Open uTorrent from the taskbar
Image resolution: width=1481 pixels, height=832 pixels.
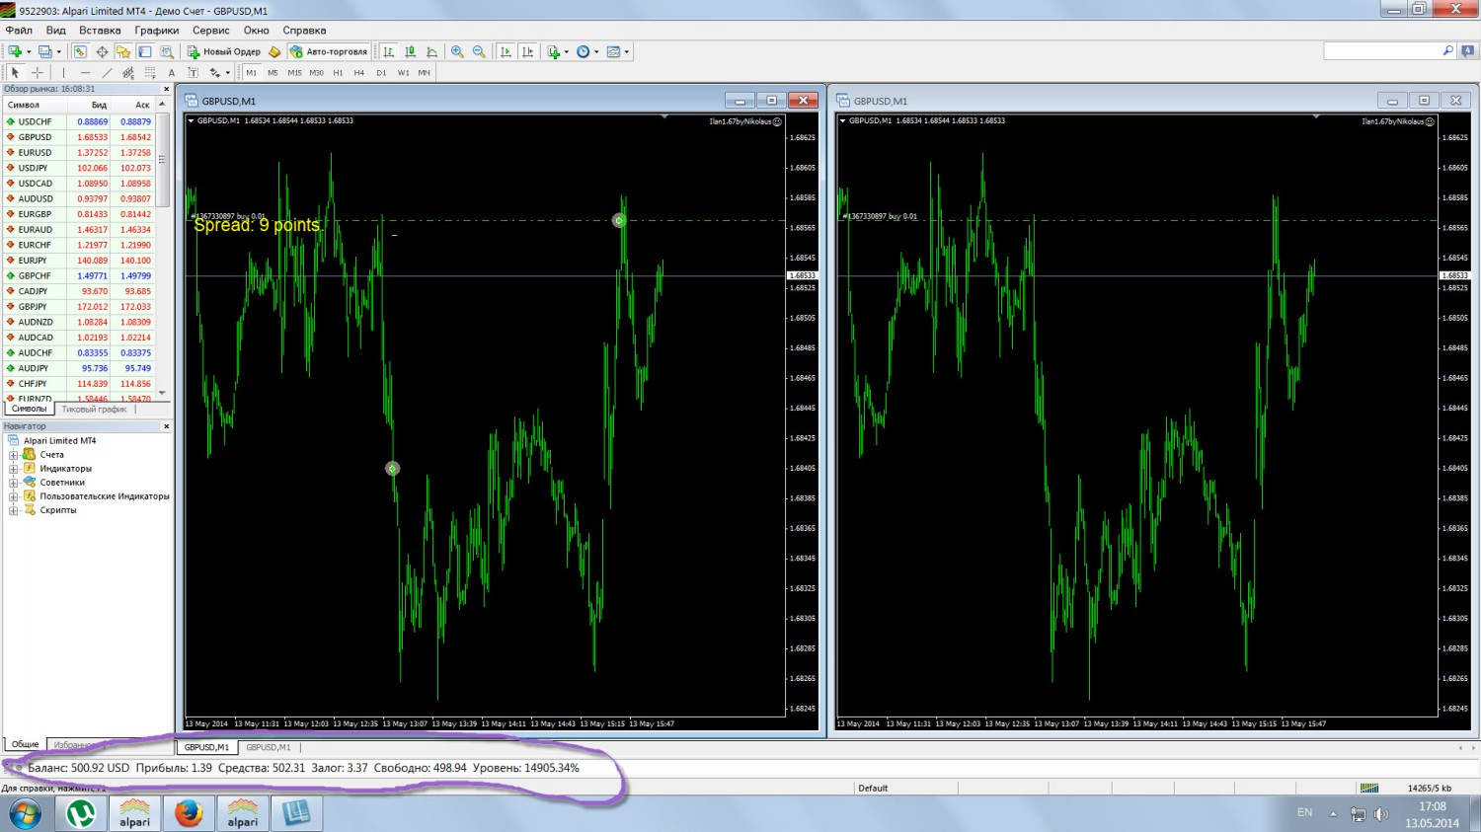click(x=81, y=813)
